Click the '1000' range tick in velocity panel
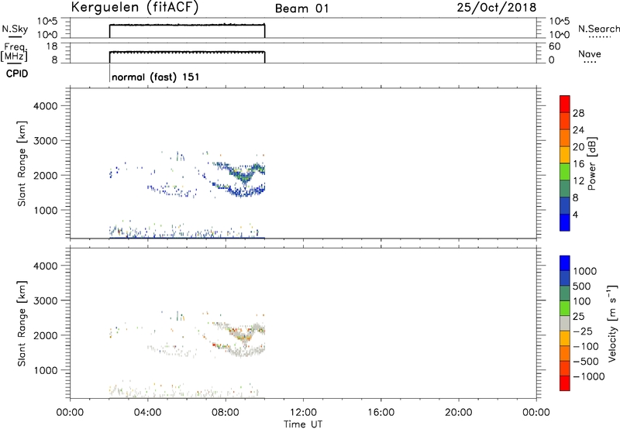Image resolution: width=620 pixels, height=429 pixels. 46,370
